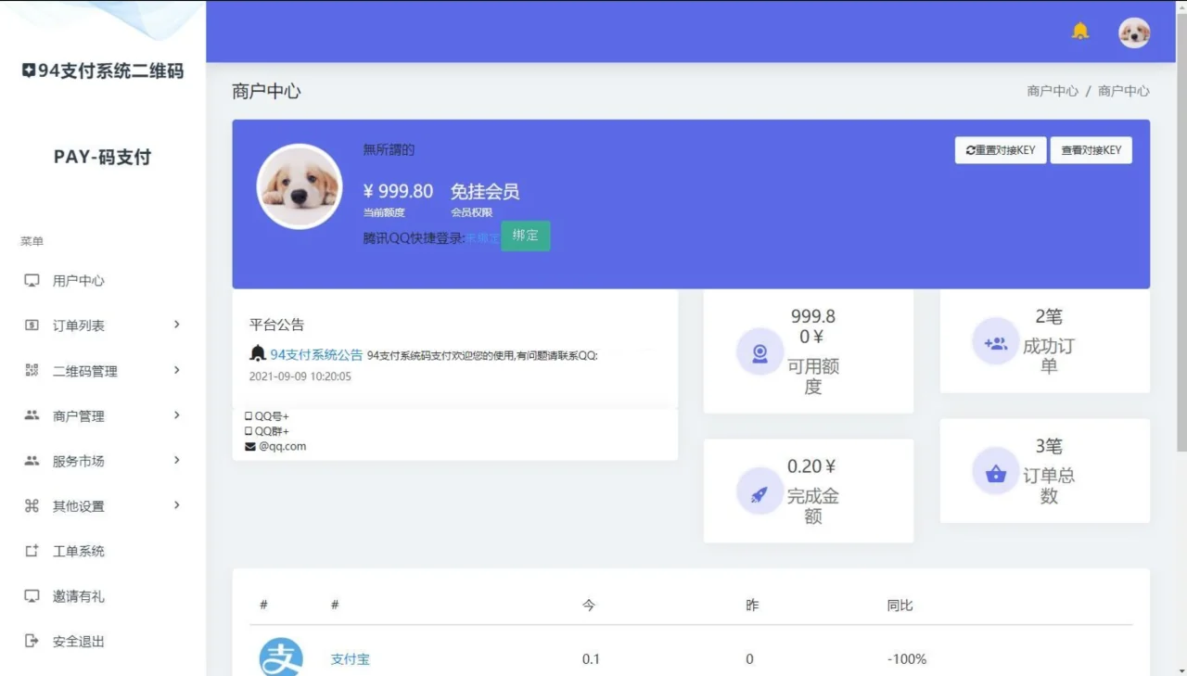Expand the 其他设置 submenu
This screenshot has height=676, width=1187.
click(102, 506)
